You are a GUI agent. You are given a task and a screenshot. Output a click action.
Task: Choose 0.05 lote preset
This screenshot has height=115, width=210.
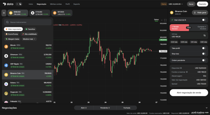pyautogui.click(x=184, y=42)
